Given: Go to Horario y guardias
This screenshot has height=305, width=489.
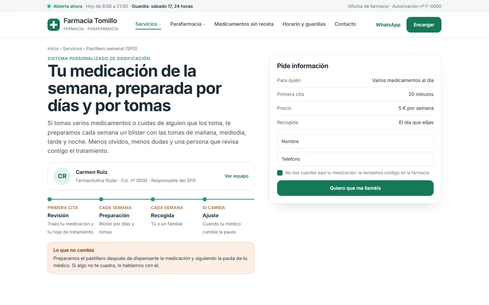Looking at the screenshot, I should (304, 24).
